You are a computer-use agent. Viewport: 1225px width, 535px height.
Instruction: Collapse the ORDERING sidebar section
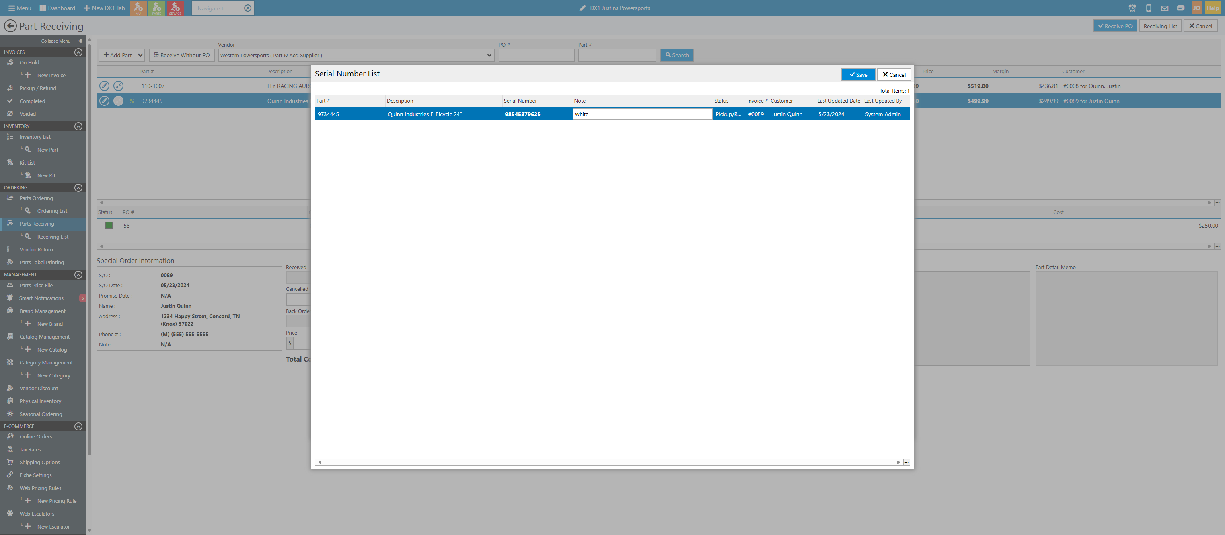(78, 187)
